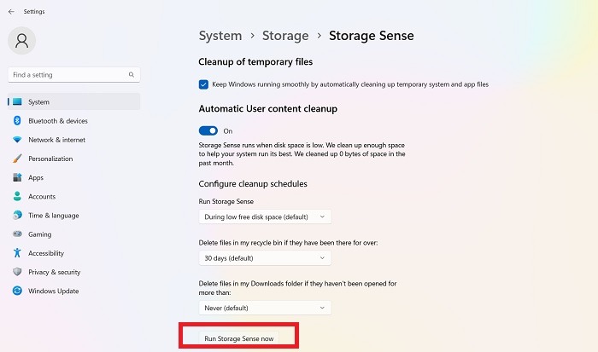Go to System breadcrumb link

220,36
